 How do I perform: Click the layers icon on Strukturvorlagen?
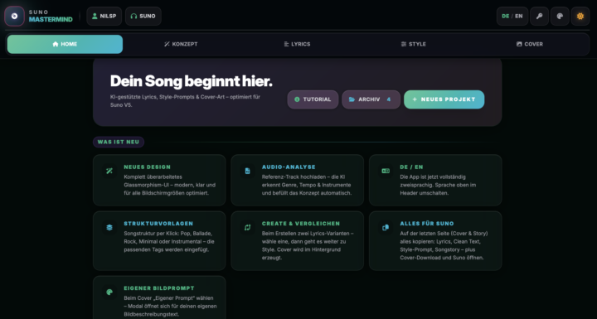tap(109, 228)
